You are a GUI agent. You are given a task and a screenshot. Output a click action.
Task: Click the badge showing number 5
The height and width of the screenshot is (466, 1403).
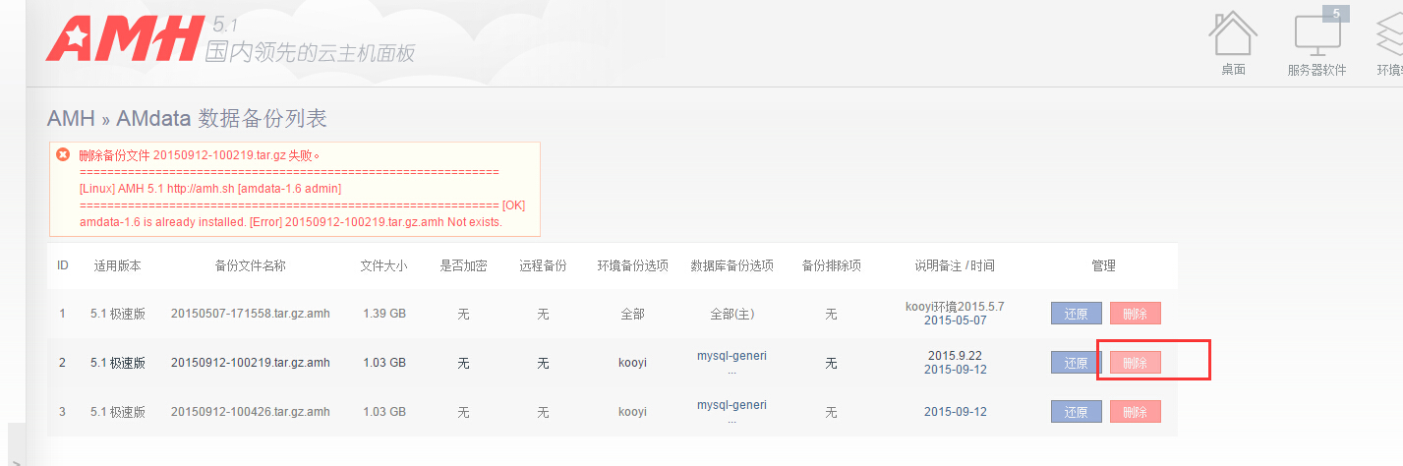tap(1335, 14)
